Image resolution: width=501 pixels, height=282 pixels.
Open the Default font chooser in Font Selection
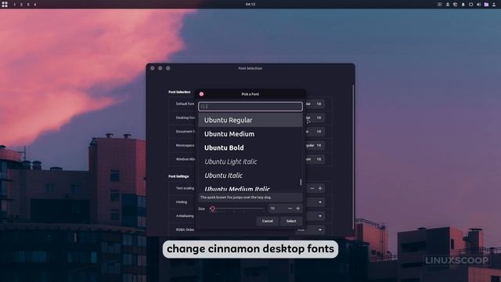[315, 104]
